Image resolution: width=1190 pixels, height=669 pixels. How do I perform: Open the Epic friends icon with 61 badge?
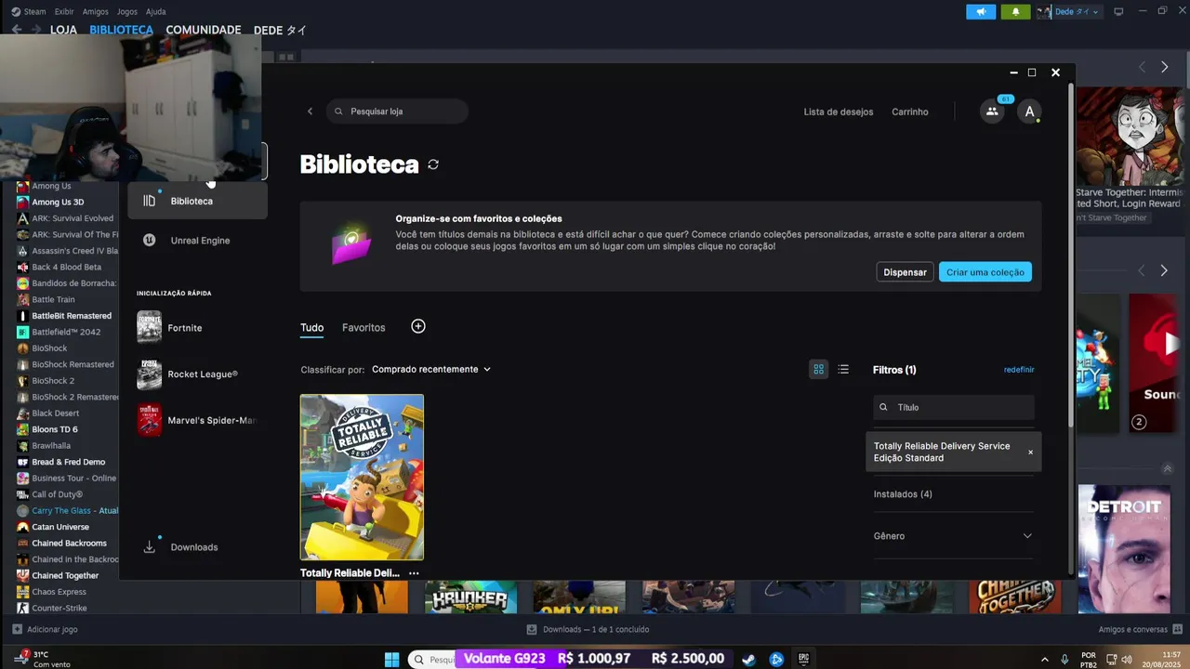[992, 111]
